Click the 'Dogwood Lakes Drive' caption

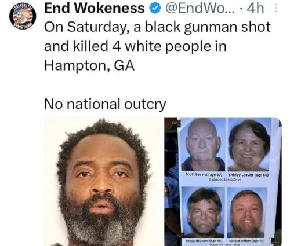[x=225, y=179]
